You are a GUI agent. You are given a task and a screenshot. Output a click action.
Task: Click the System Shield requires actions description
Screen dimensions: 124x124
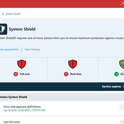point(62,38)
